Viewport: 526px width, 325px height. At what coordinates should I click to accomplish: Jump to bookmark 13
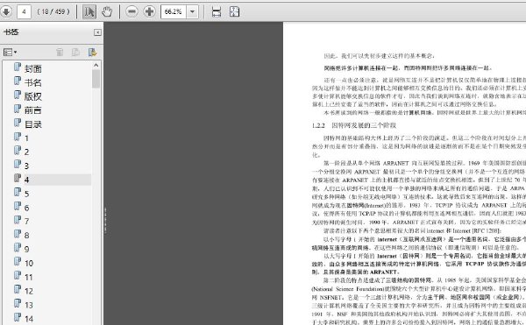tap(29, 305)
